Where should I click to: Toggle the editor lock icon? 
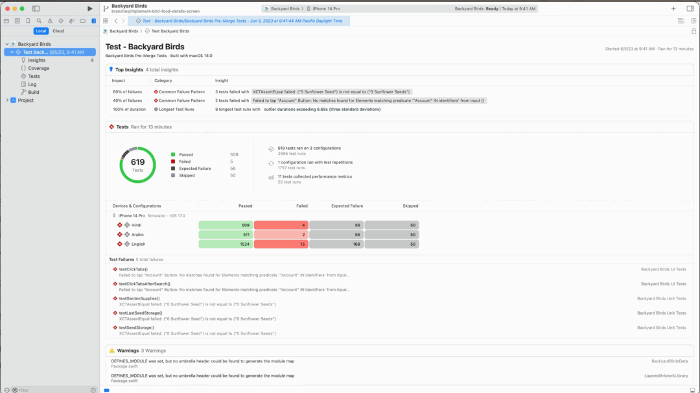(694, 31)
